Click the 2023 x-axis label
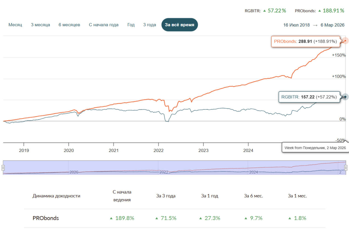This screenshot has width=349, height=233. [203, 150]
